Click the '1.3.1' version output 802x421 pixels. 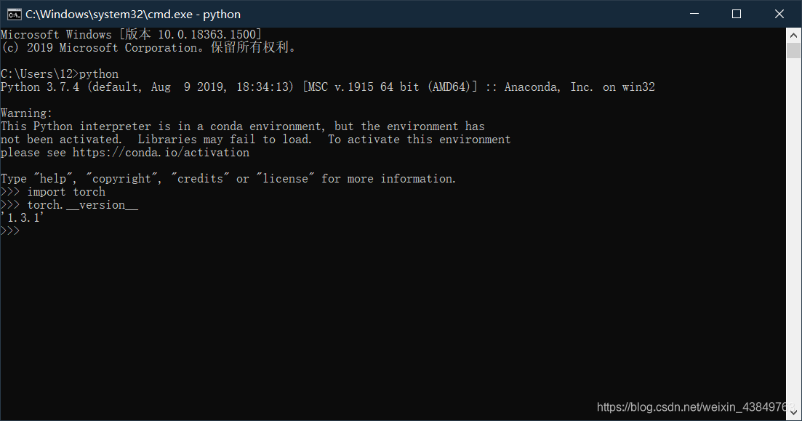pyautogui.click(x=23, y=217)
